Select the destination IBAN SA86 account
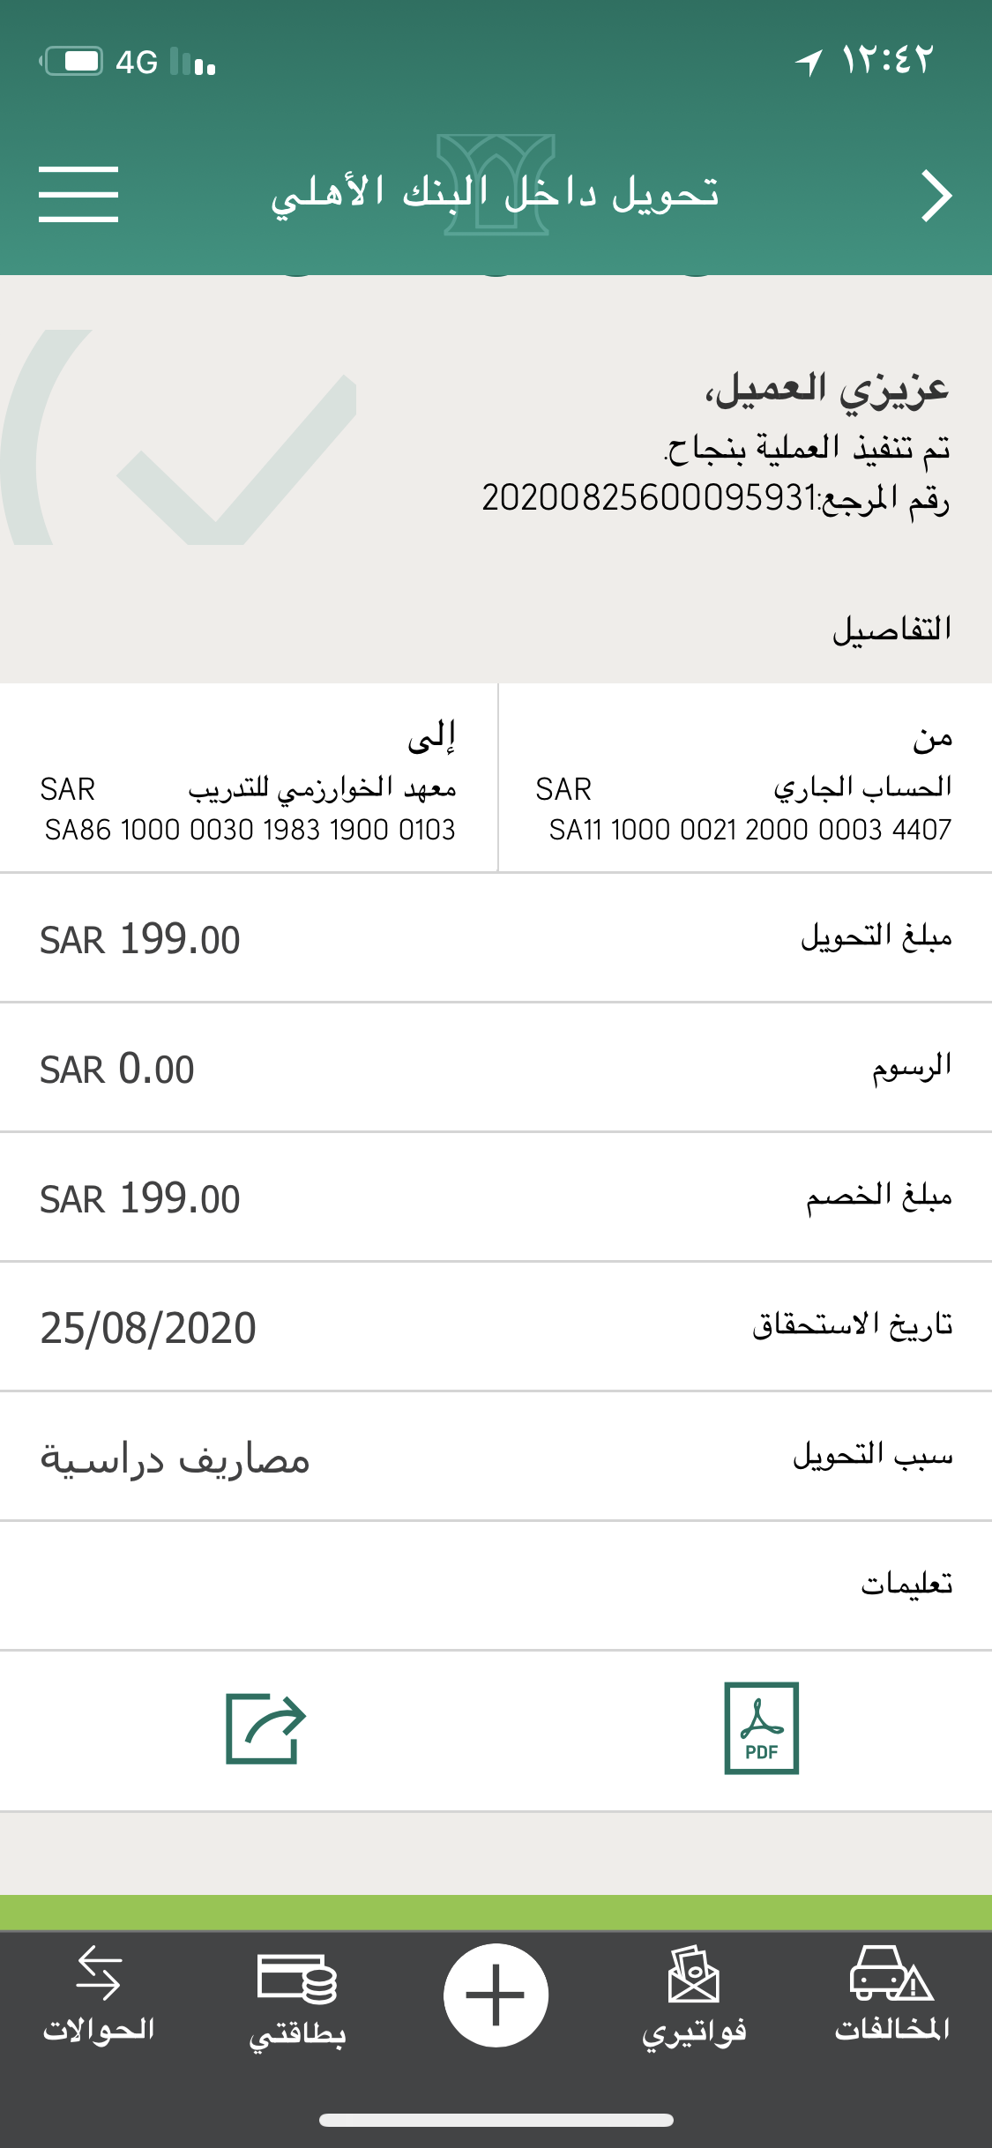Screen dimensions: 992x2148 coord(250,830)
